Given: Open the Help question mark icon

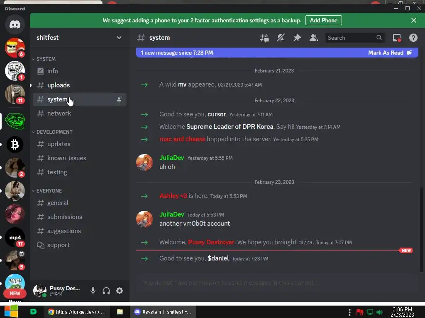Looking at the screenshot, I should 413,38.
